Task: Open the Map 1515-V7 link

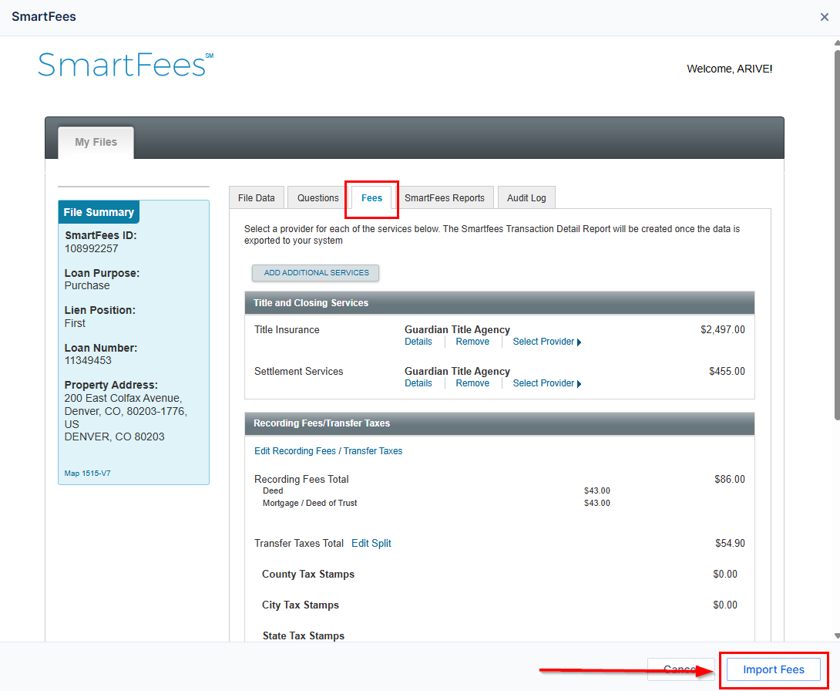Action: click(x=87, y=474)
